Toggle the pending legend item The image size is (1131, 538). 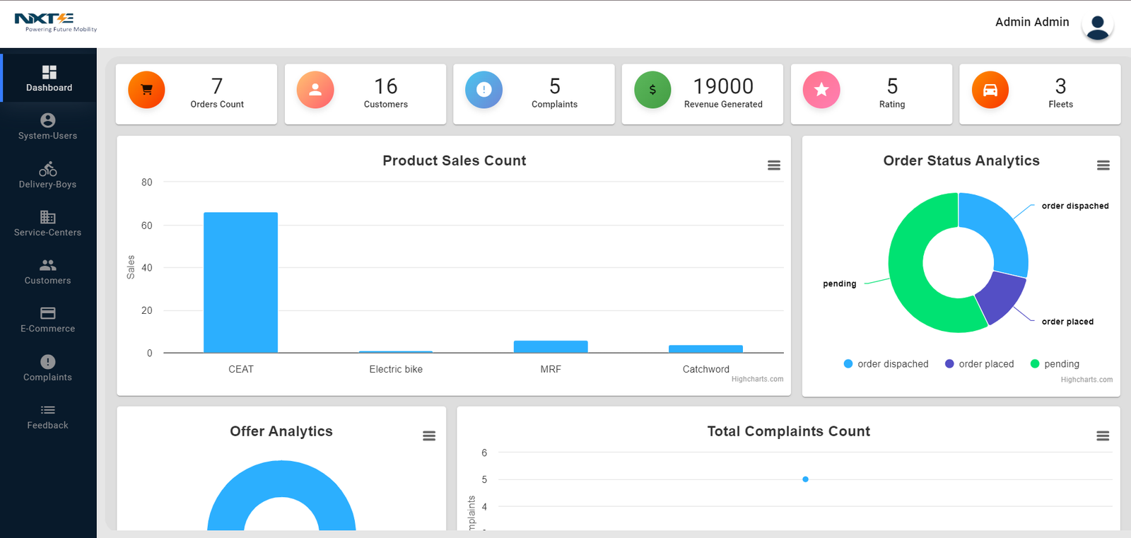coord(1055,364)
